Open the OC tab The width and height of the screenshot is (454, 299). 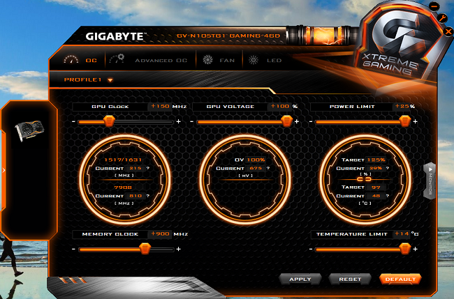tap(80, 60)
